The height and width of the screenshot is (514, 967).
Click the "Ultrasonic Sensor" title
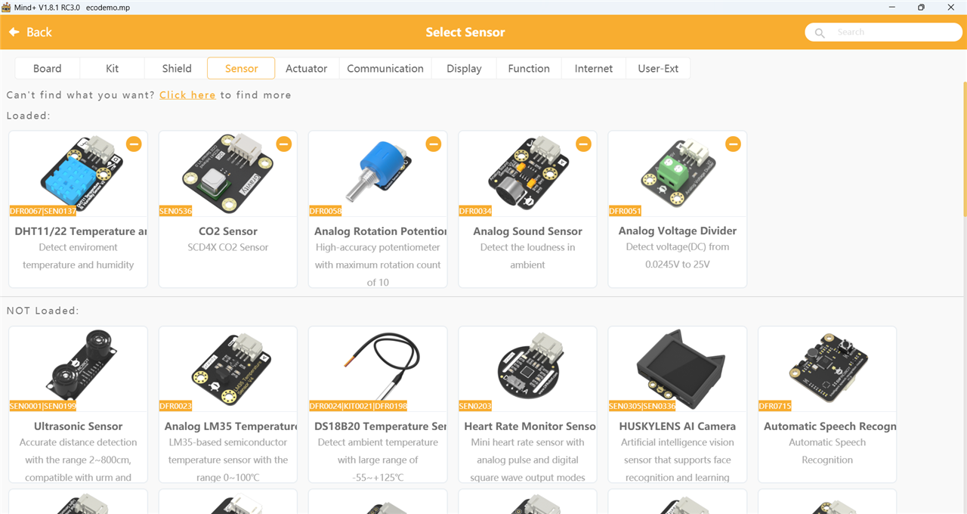79,426
